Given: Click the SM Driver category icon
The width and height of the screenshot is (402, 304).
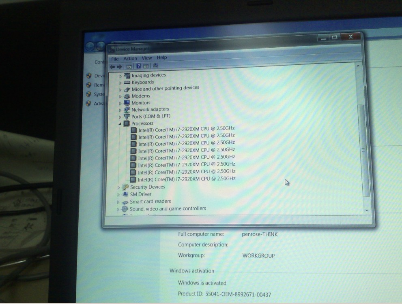Looking at the screenshot, I should coord(125,194).
